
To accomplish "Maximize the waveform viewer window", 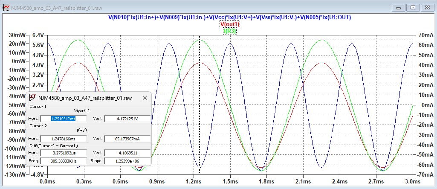I will pyautogui.click(x=412, y=7).
